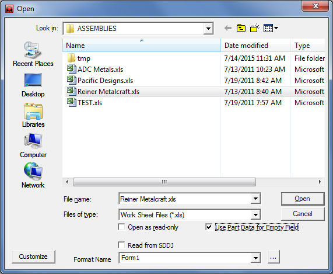The height and width of the screenshot is (274, 333).
Task: Click the Open button
Action: [x=303, y=199]
